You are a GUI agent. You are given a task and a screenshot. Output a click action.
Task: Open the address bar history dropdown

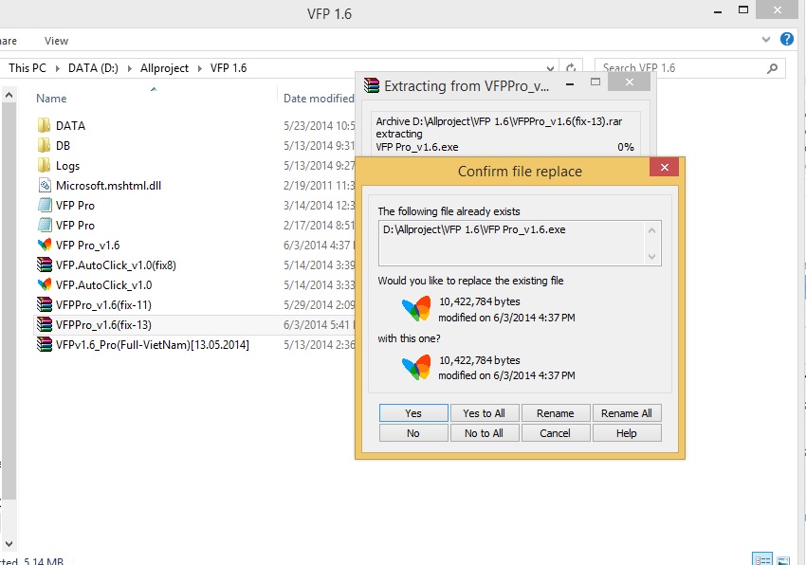[x=550, y=68]
